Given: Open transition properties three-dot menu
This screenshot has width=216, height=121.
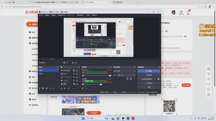Looking at the screenshot, I should (134, 79).
